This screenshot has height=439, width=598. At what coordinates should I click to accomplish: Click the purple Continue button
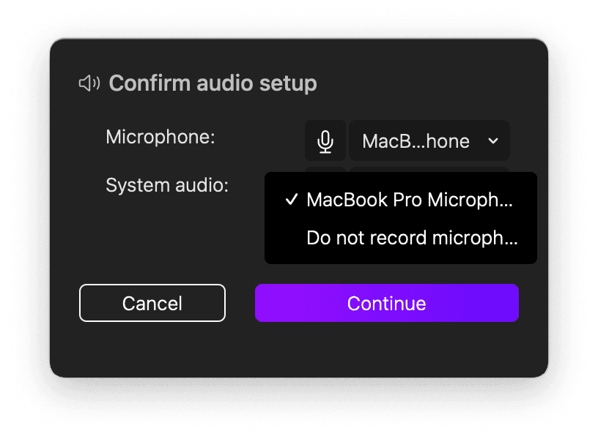[387, 303]
